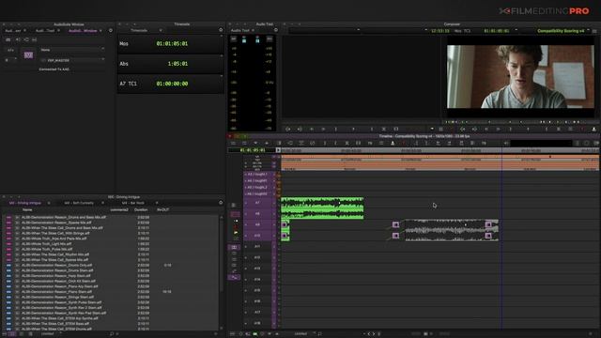
Task: Click the green icon in timeline bottom bar
Action: pyautogui.click(x=254, y=334)
